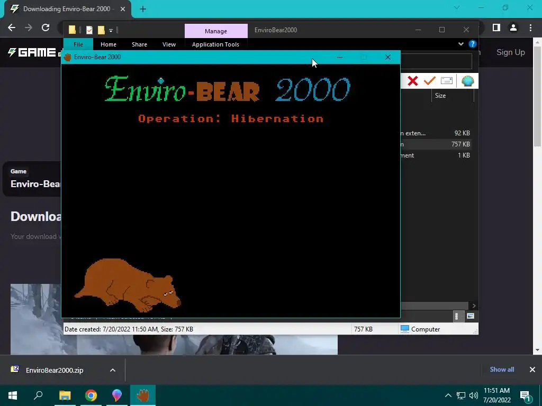The width and height of the screenshot is (542, 406).
Task: Click the Manage contextual tab
Action: click(216, 31)
